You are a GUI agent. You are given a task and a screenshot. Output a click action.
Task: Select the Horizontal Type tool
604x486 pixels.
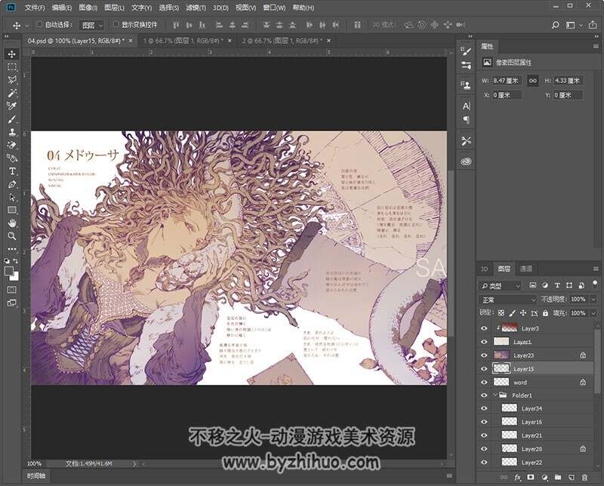[12, 171]
